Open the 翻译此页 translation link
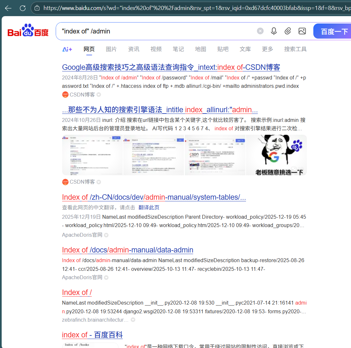The image size is (351, 348). click(x=149, y=207)
